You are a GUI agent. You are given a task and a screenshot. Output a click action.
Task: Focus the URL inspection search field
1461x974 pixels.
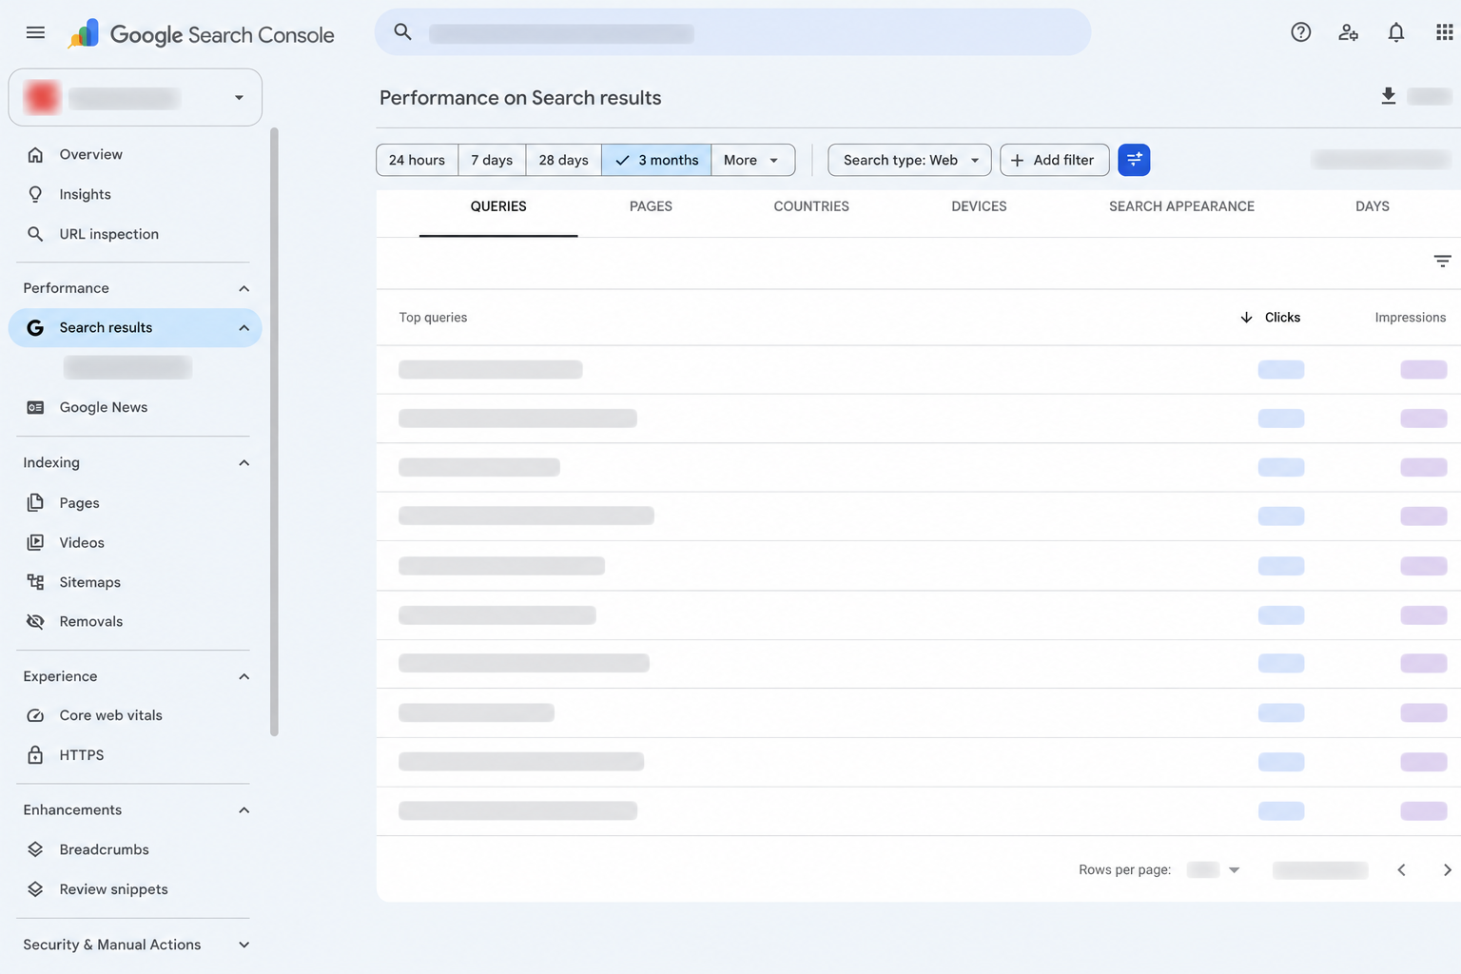click(732, 32)
